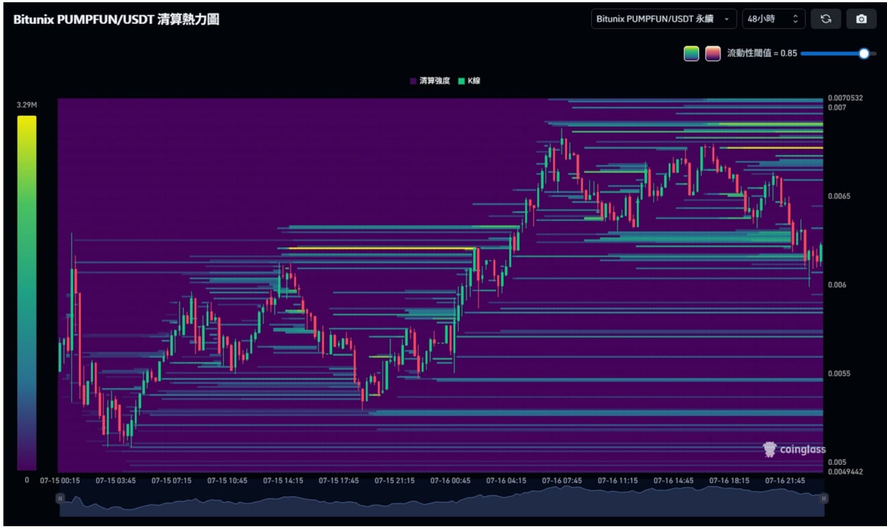Click the 07-15 14:15 time axis label
The width and height of the screenshot is (887, 529).
[x=283, y=481]
